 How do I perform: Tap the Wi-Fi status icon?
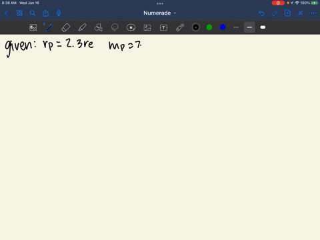[297, 3]
